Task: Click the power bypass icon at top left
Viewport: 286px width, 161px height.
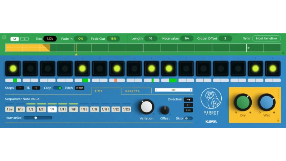Action: pyautogui.click(x=4, y=38)
